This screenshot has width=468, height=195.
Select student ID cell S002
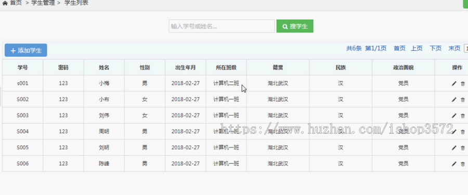tap(23, 100)
